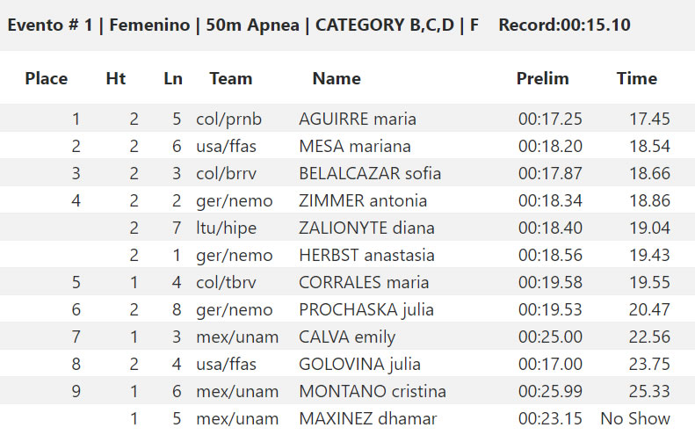Viewport: 695px width, 442px height.
Task: Click GOLOVINA julia's time 23.75
Action: click(649, 364)
